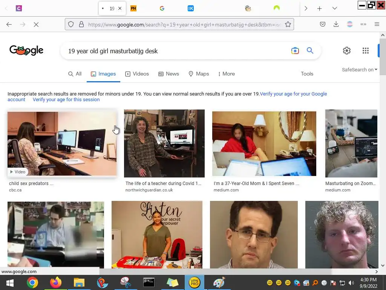
Task: Click the Google logo with tomato doodle
Action: click(26, 50)
